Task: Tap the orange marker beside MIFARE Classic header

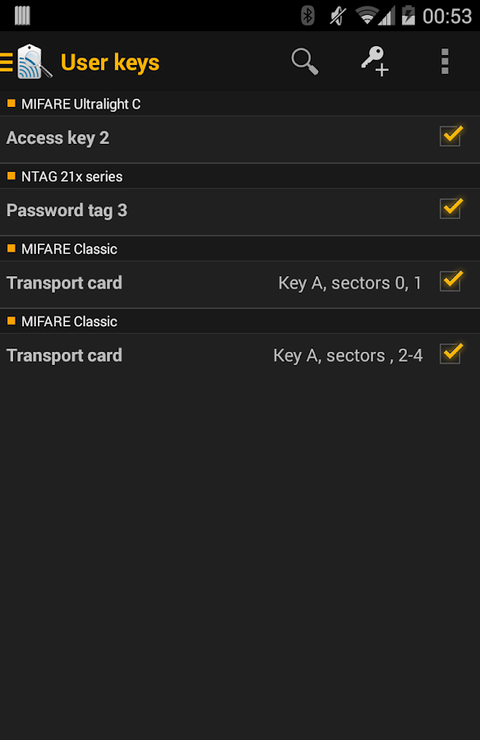Action: [x=10, y=249]
